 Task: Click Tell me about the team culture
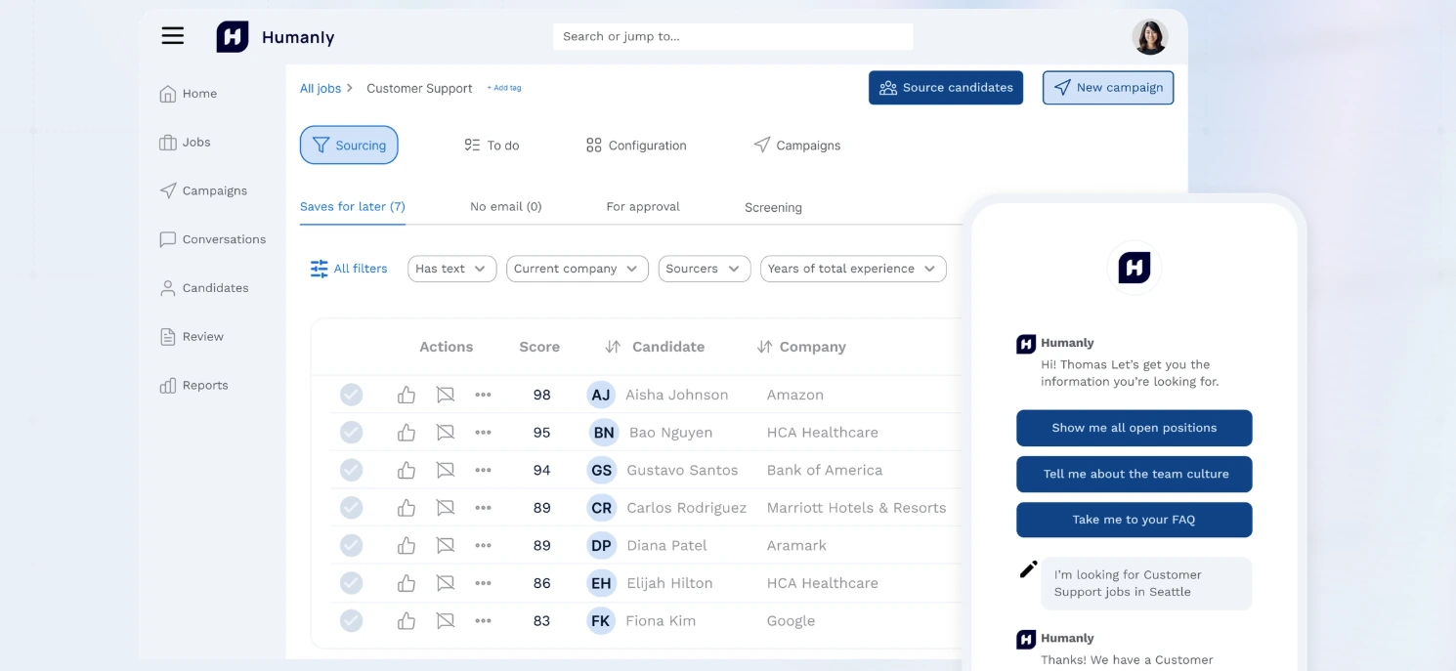point(1134,474)
